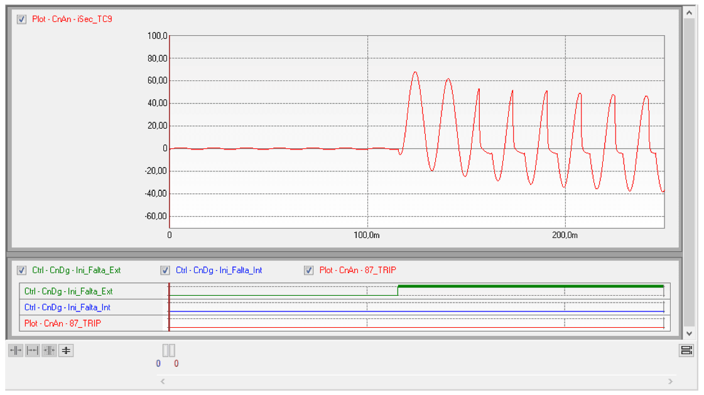Toggle the Ini_Falta_Int signal checkbox
Screen dimensions: 704x395
tap(166, 270)
